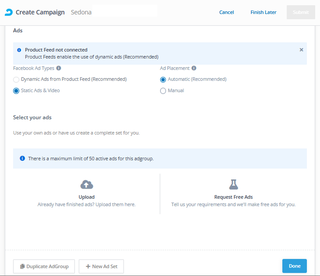This screenshot has width=320, height=276.
Task: Click 'Use your own ads' description text
Action: click(76, 133)
